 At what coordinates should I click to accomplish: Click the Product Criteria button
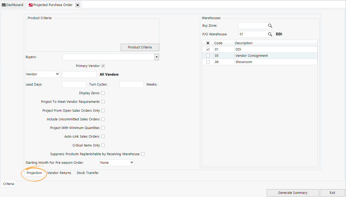pyautogui.click(x=140, y=47)
